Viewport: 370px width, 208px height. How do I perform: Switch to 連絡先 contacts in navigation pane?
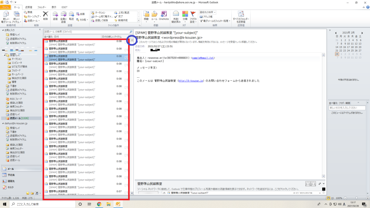point(21,181)
